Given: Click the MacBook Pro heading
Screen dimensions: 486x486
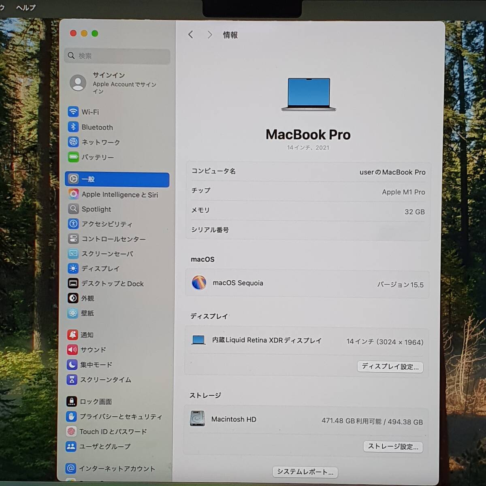Looking at the screenshot, I should point(308,134).
